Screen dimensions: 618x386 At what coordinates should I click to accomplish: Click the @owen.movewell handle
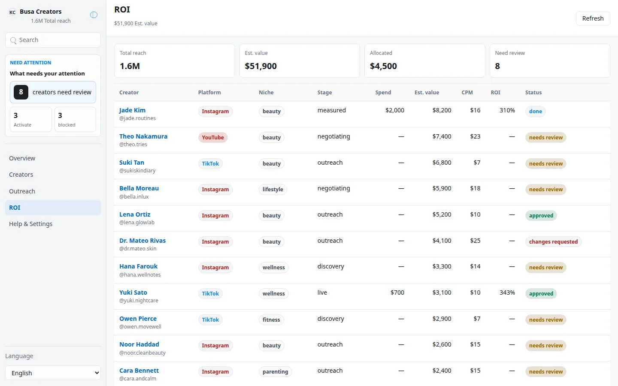pyautogui.click(x=140, y=327)
